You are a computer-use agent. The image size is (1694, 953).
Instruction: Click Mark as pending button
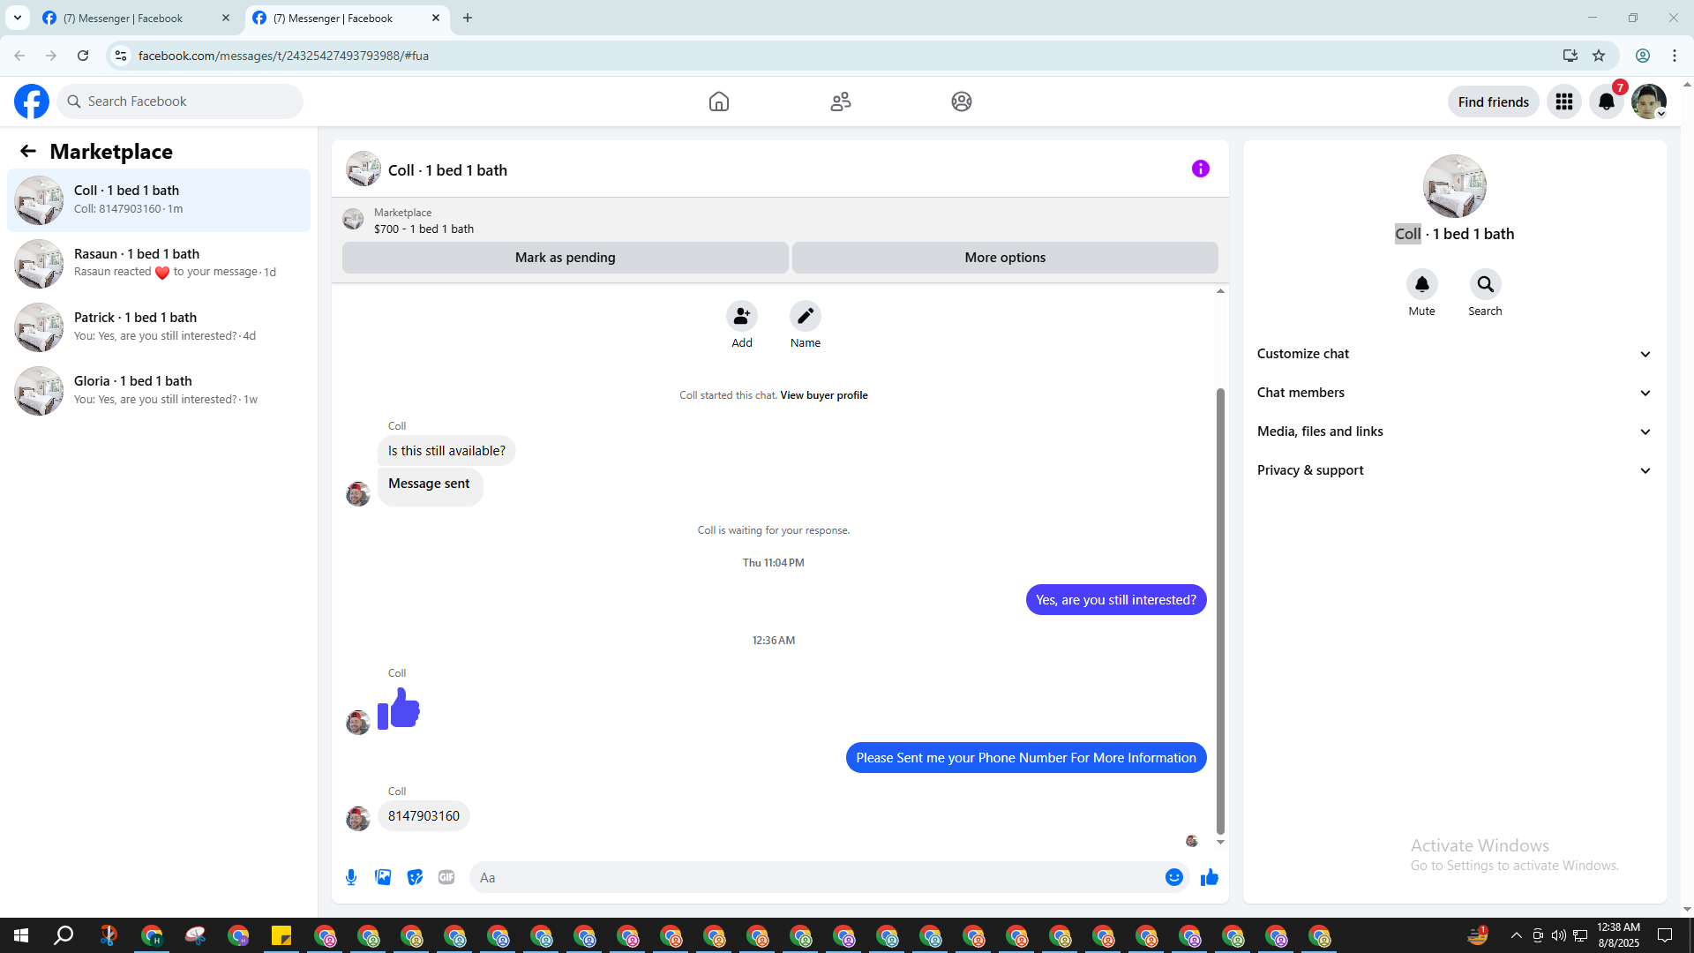(x=565, y=258)
